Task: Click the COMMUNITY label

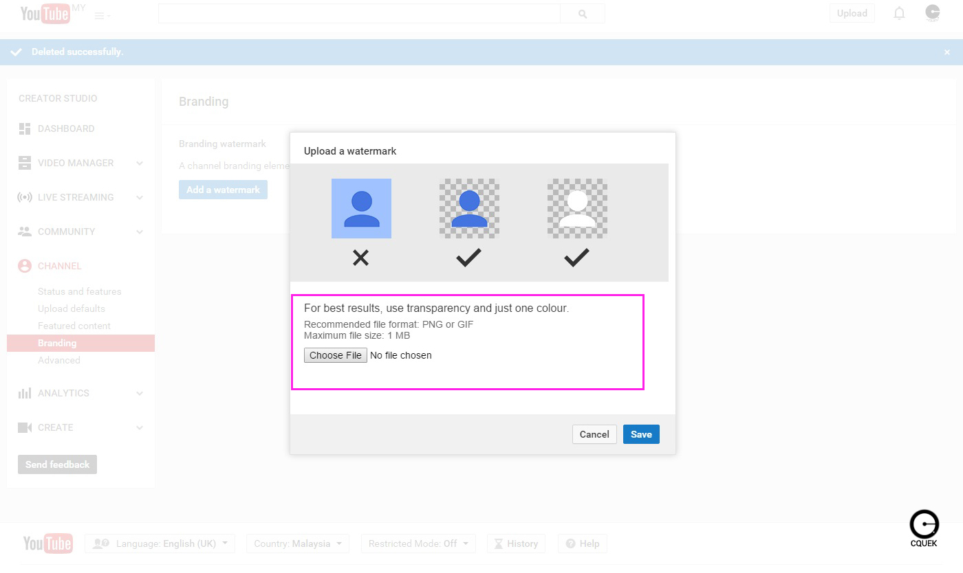Action: point(67,232)
